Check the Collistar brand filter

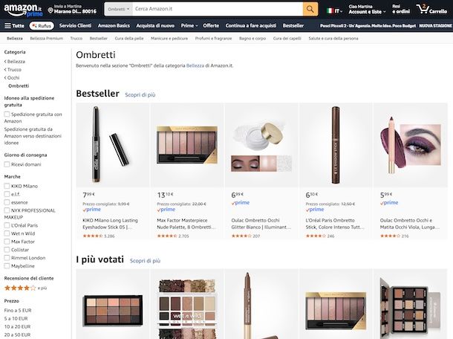pos(7,250)
